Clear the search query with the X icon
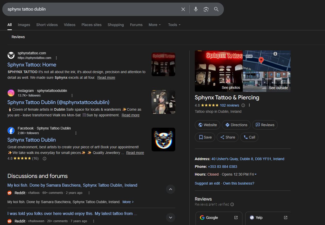Screen dimensions: 325x225 [183, 9]
